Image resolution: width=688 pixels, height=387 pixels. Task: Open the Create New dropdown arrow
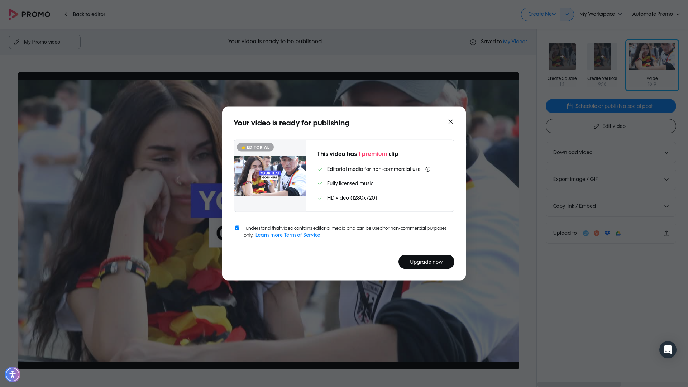(x=567, y=14)
